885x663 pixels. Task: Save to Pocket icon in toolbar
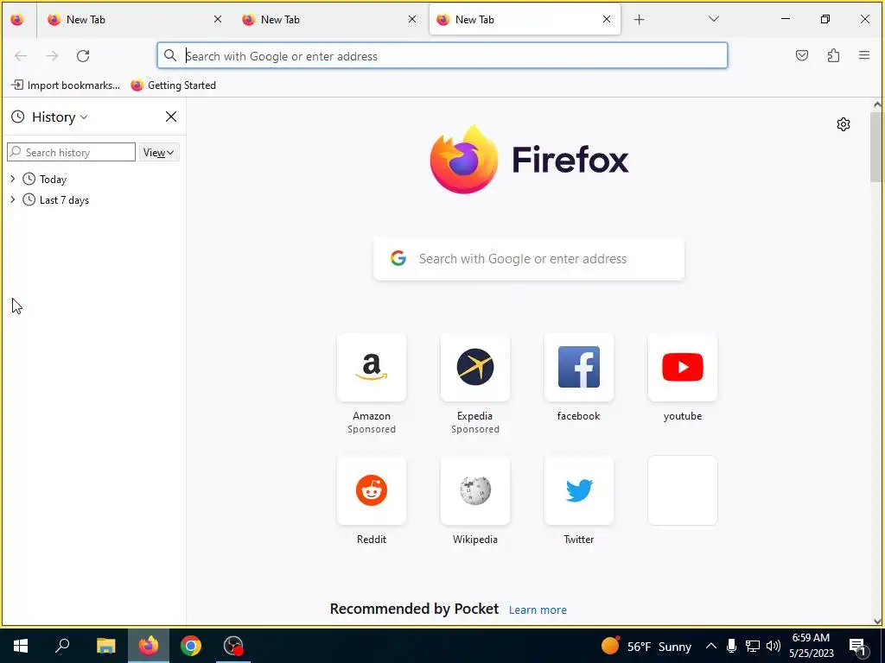click(x=802, y=55)
